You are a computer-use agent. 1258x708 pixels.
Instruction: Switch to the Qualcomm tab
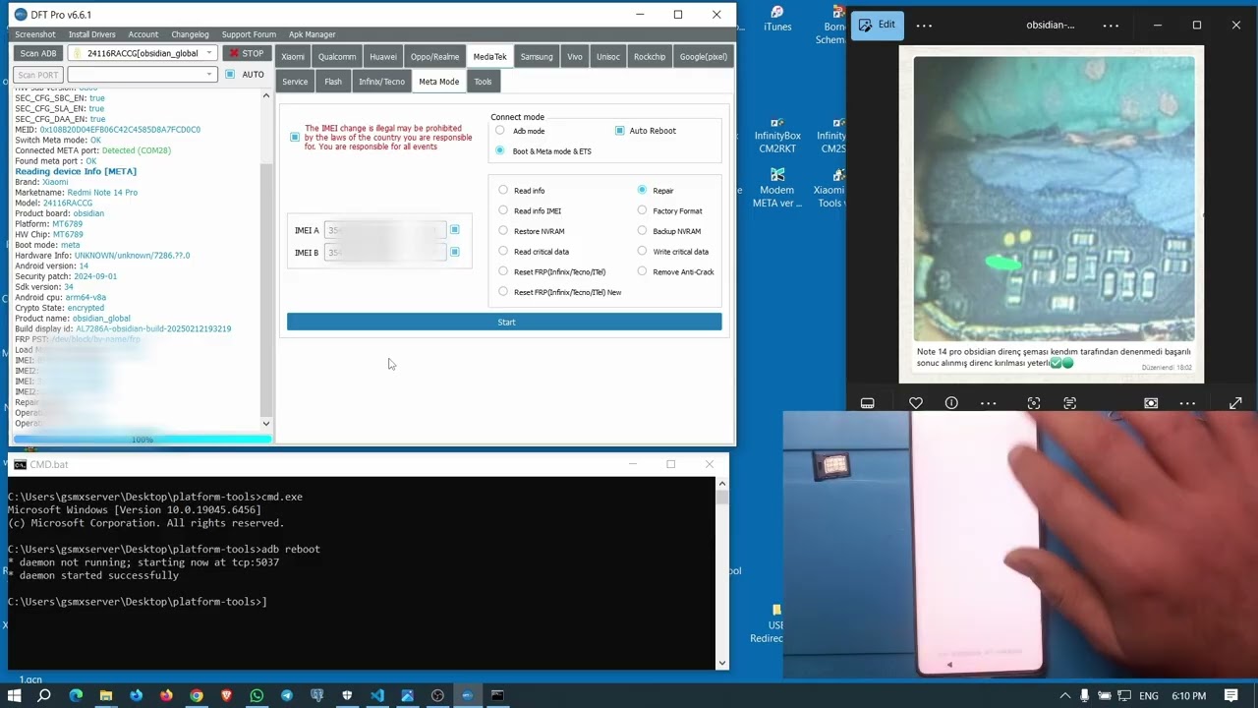click(337, 57)
